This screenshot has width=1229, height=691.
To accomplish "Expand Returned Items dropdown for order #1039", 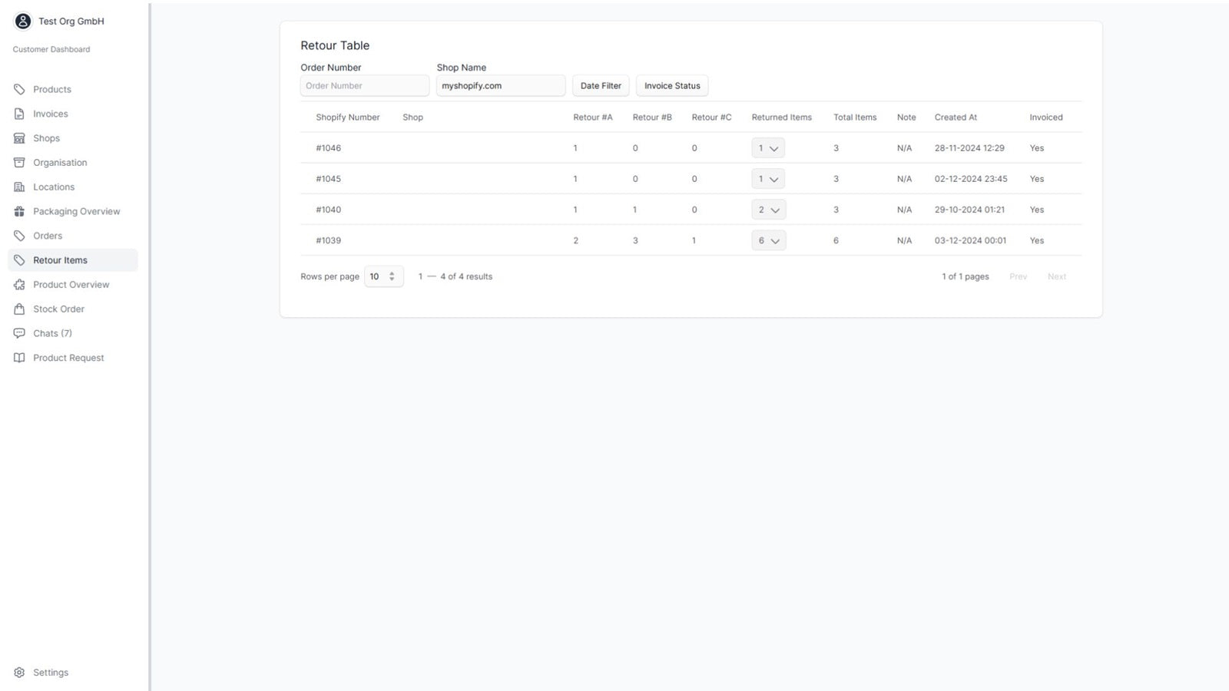I will click(768, 240).
